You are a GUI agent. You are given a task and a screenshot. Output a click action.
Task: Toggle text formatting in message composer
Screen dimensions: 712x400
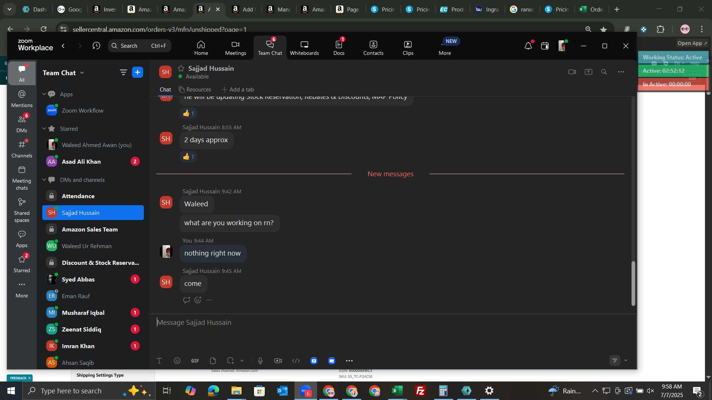159,361
